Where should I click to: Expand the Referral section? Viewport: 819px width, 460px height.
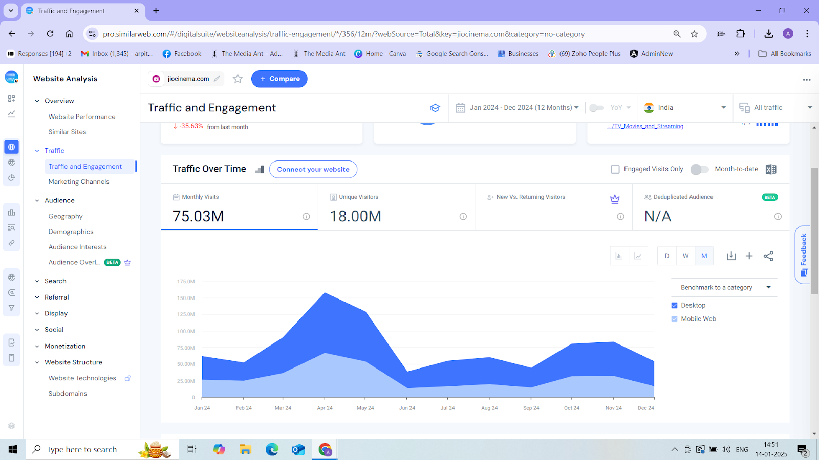37,297
